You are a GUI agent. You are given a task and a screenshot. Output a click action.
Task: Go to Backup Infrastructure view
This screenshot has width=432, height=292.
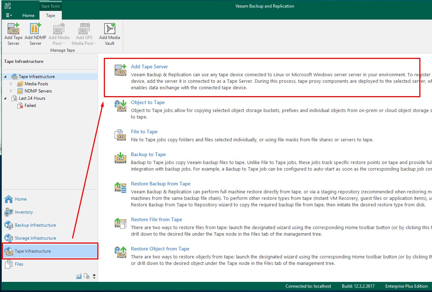(x=35, y=225)
